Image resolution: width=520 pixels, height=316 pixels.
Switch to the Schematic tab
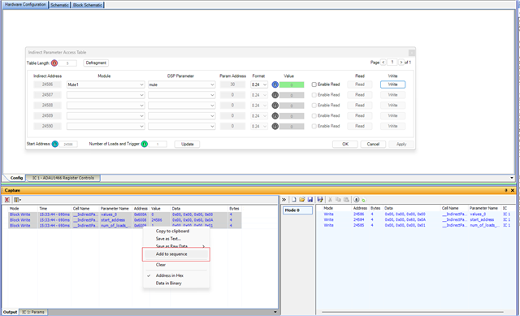(x=59, y=5)
